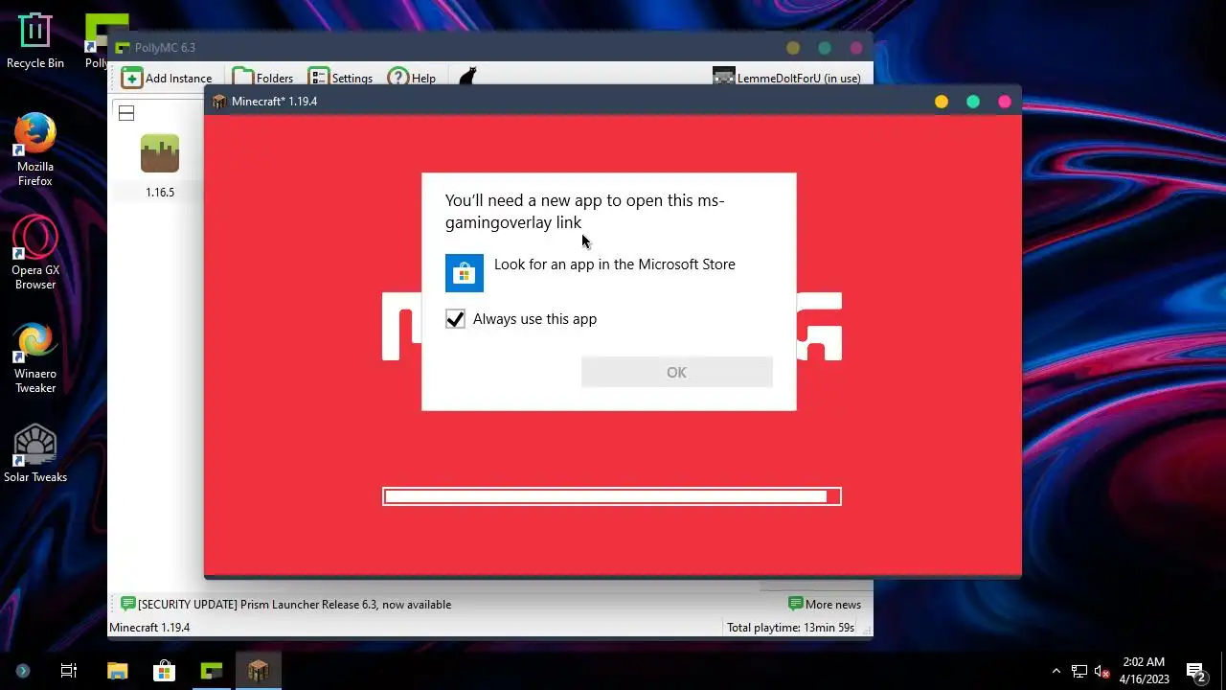Uncheck Always use this app checkbox
Screen dimensions: 1226x690
(455, 319)
